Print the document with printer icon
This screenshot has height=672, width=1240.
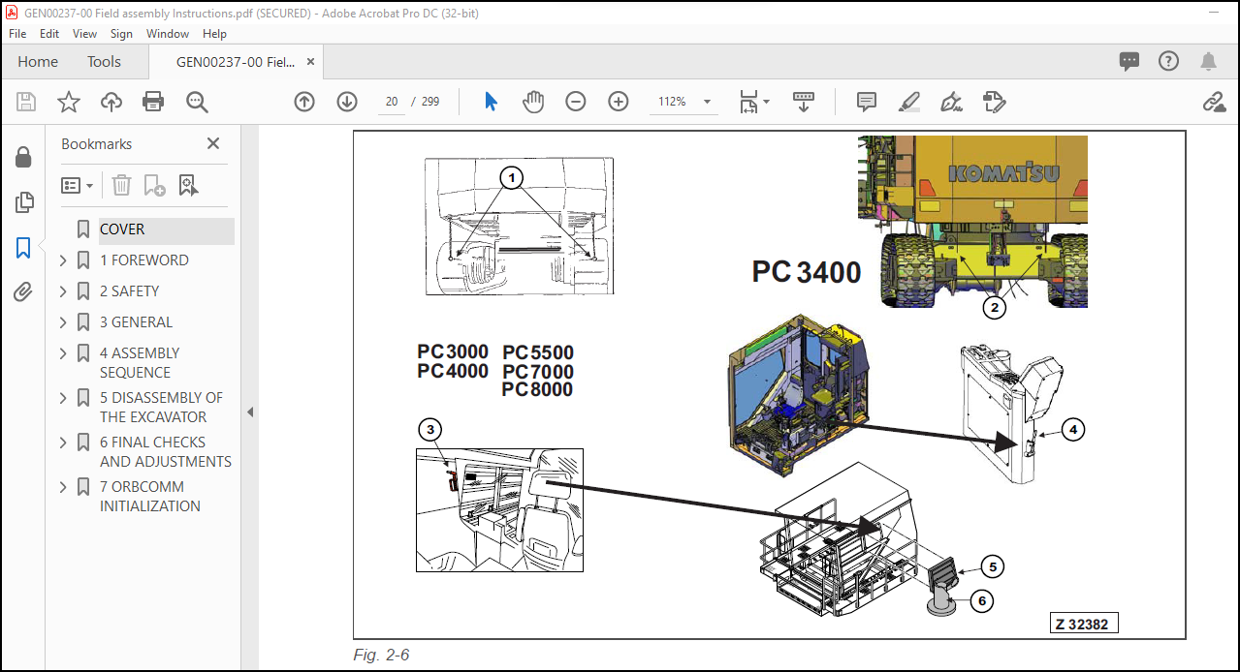coord(153,102)
